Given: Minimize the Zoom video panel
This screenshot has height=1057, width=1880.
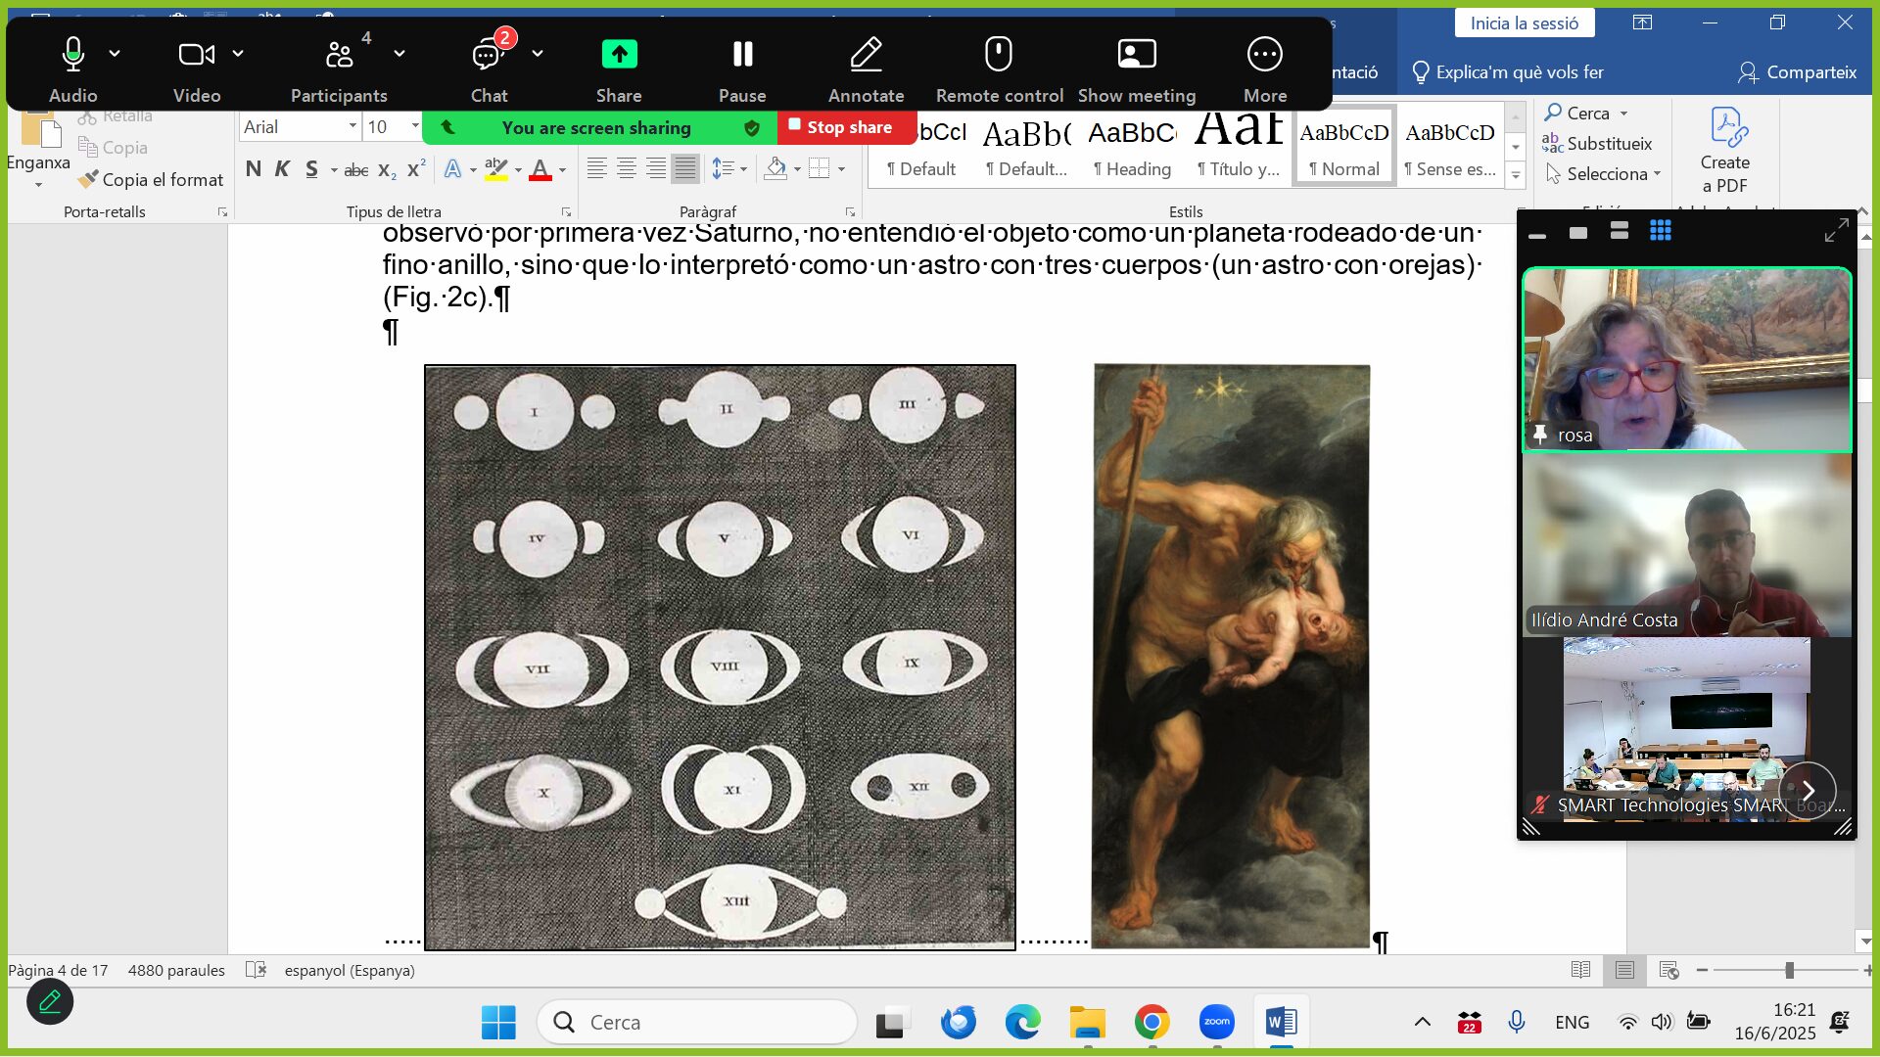Looking at the screenshot, I should tap(1537, 235).
